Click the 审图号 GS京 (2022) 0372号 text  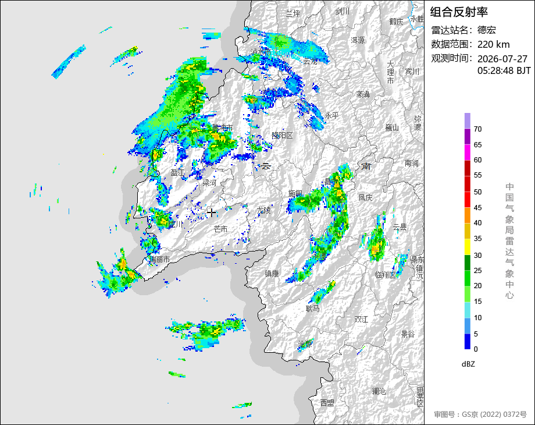pyautogui.click(x=480, y=415)
